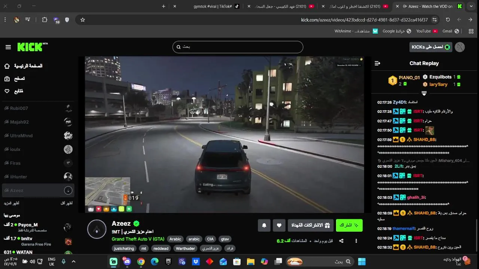Screen dimensions: 479x269
Task: Open the user avatar in header
Action: click(x=460, y=47)
